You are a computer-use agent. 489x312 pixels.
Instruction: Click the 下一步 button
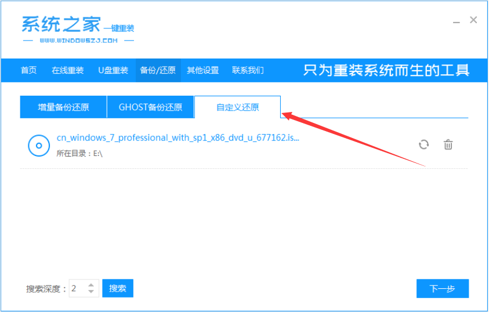(x=442, y=288)
